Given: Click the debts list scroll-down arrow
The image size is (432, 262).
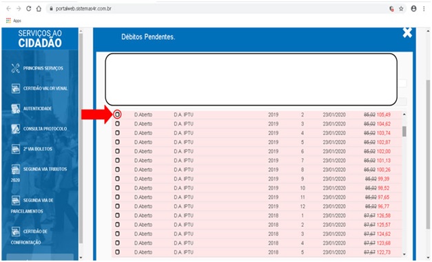Looking at the screenshot, I should [404, 254].
